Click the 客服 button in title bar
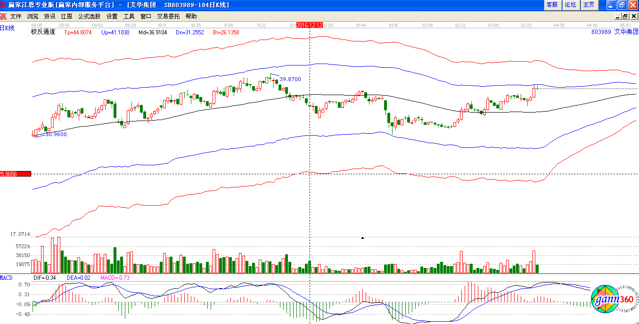This screenshot has height=324, width=639. 552,5
